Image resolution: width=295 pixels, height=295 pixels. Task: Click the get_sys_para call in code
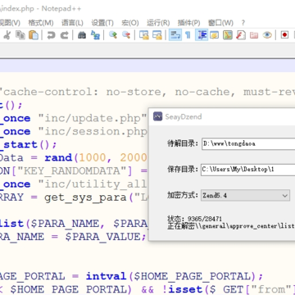point(85,197)
